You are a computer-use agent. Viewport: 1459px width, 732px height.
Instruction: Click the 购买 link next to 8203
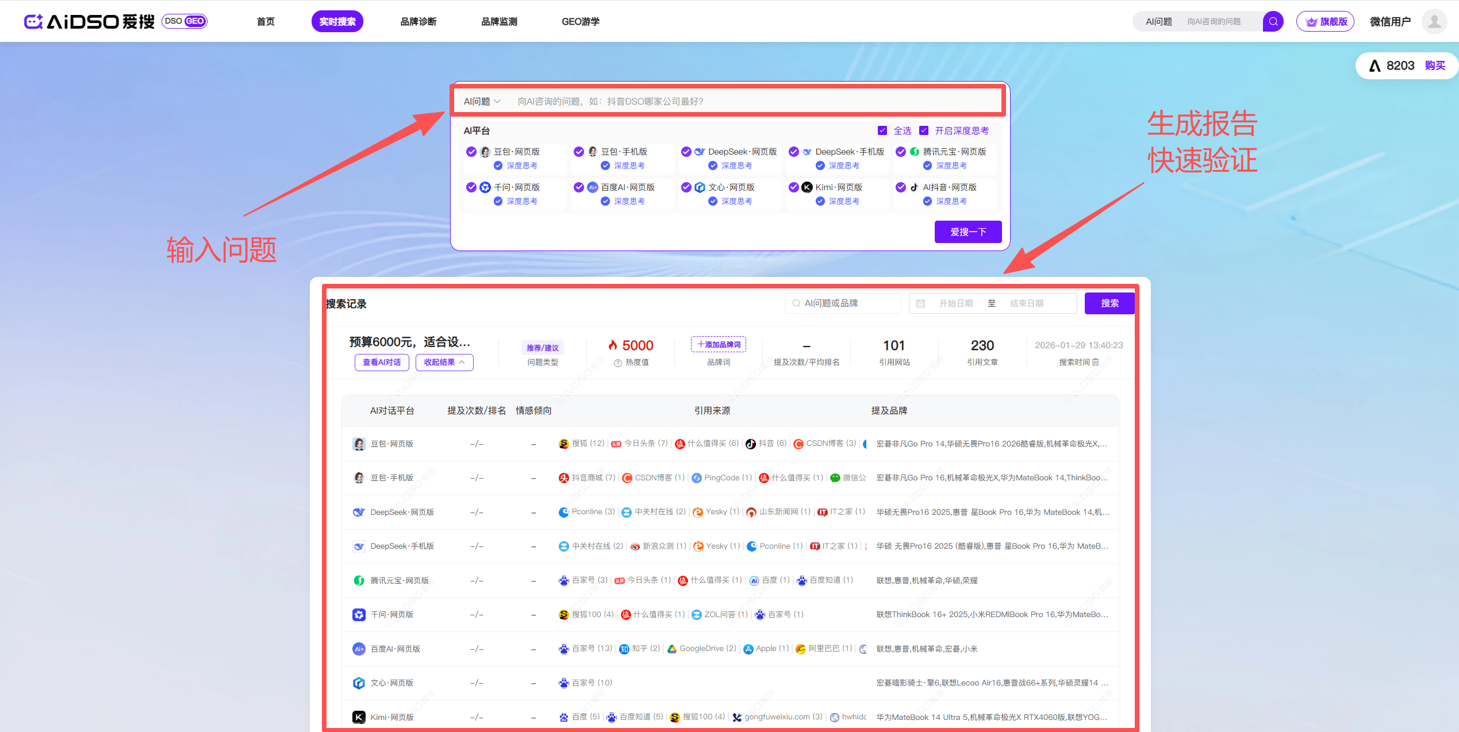(1434, 66)
